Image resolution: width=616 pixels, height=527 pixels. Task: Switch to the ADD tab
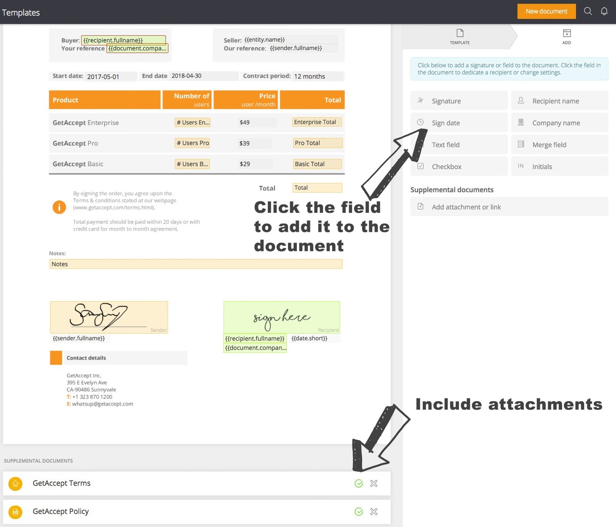(566, 37)
